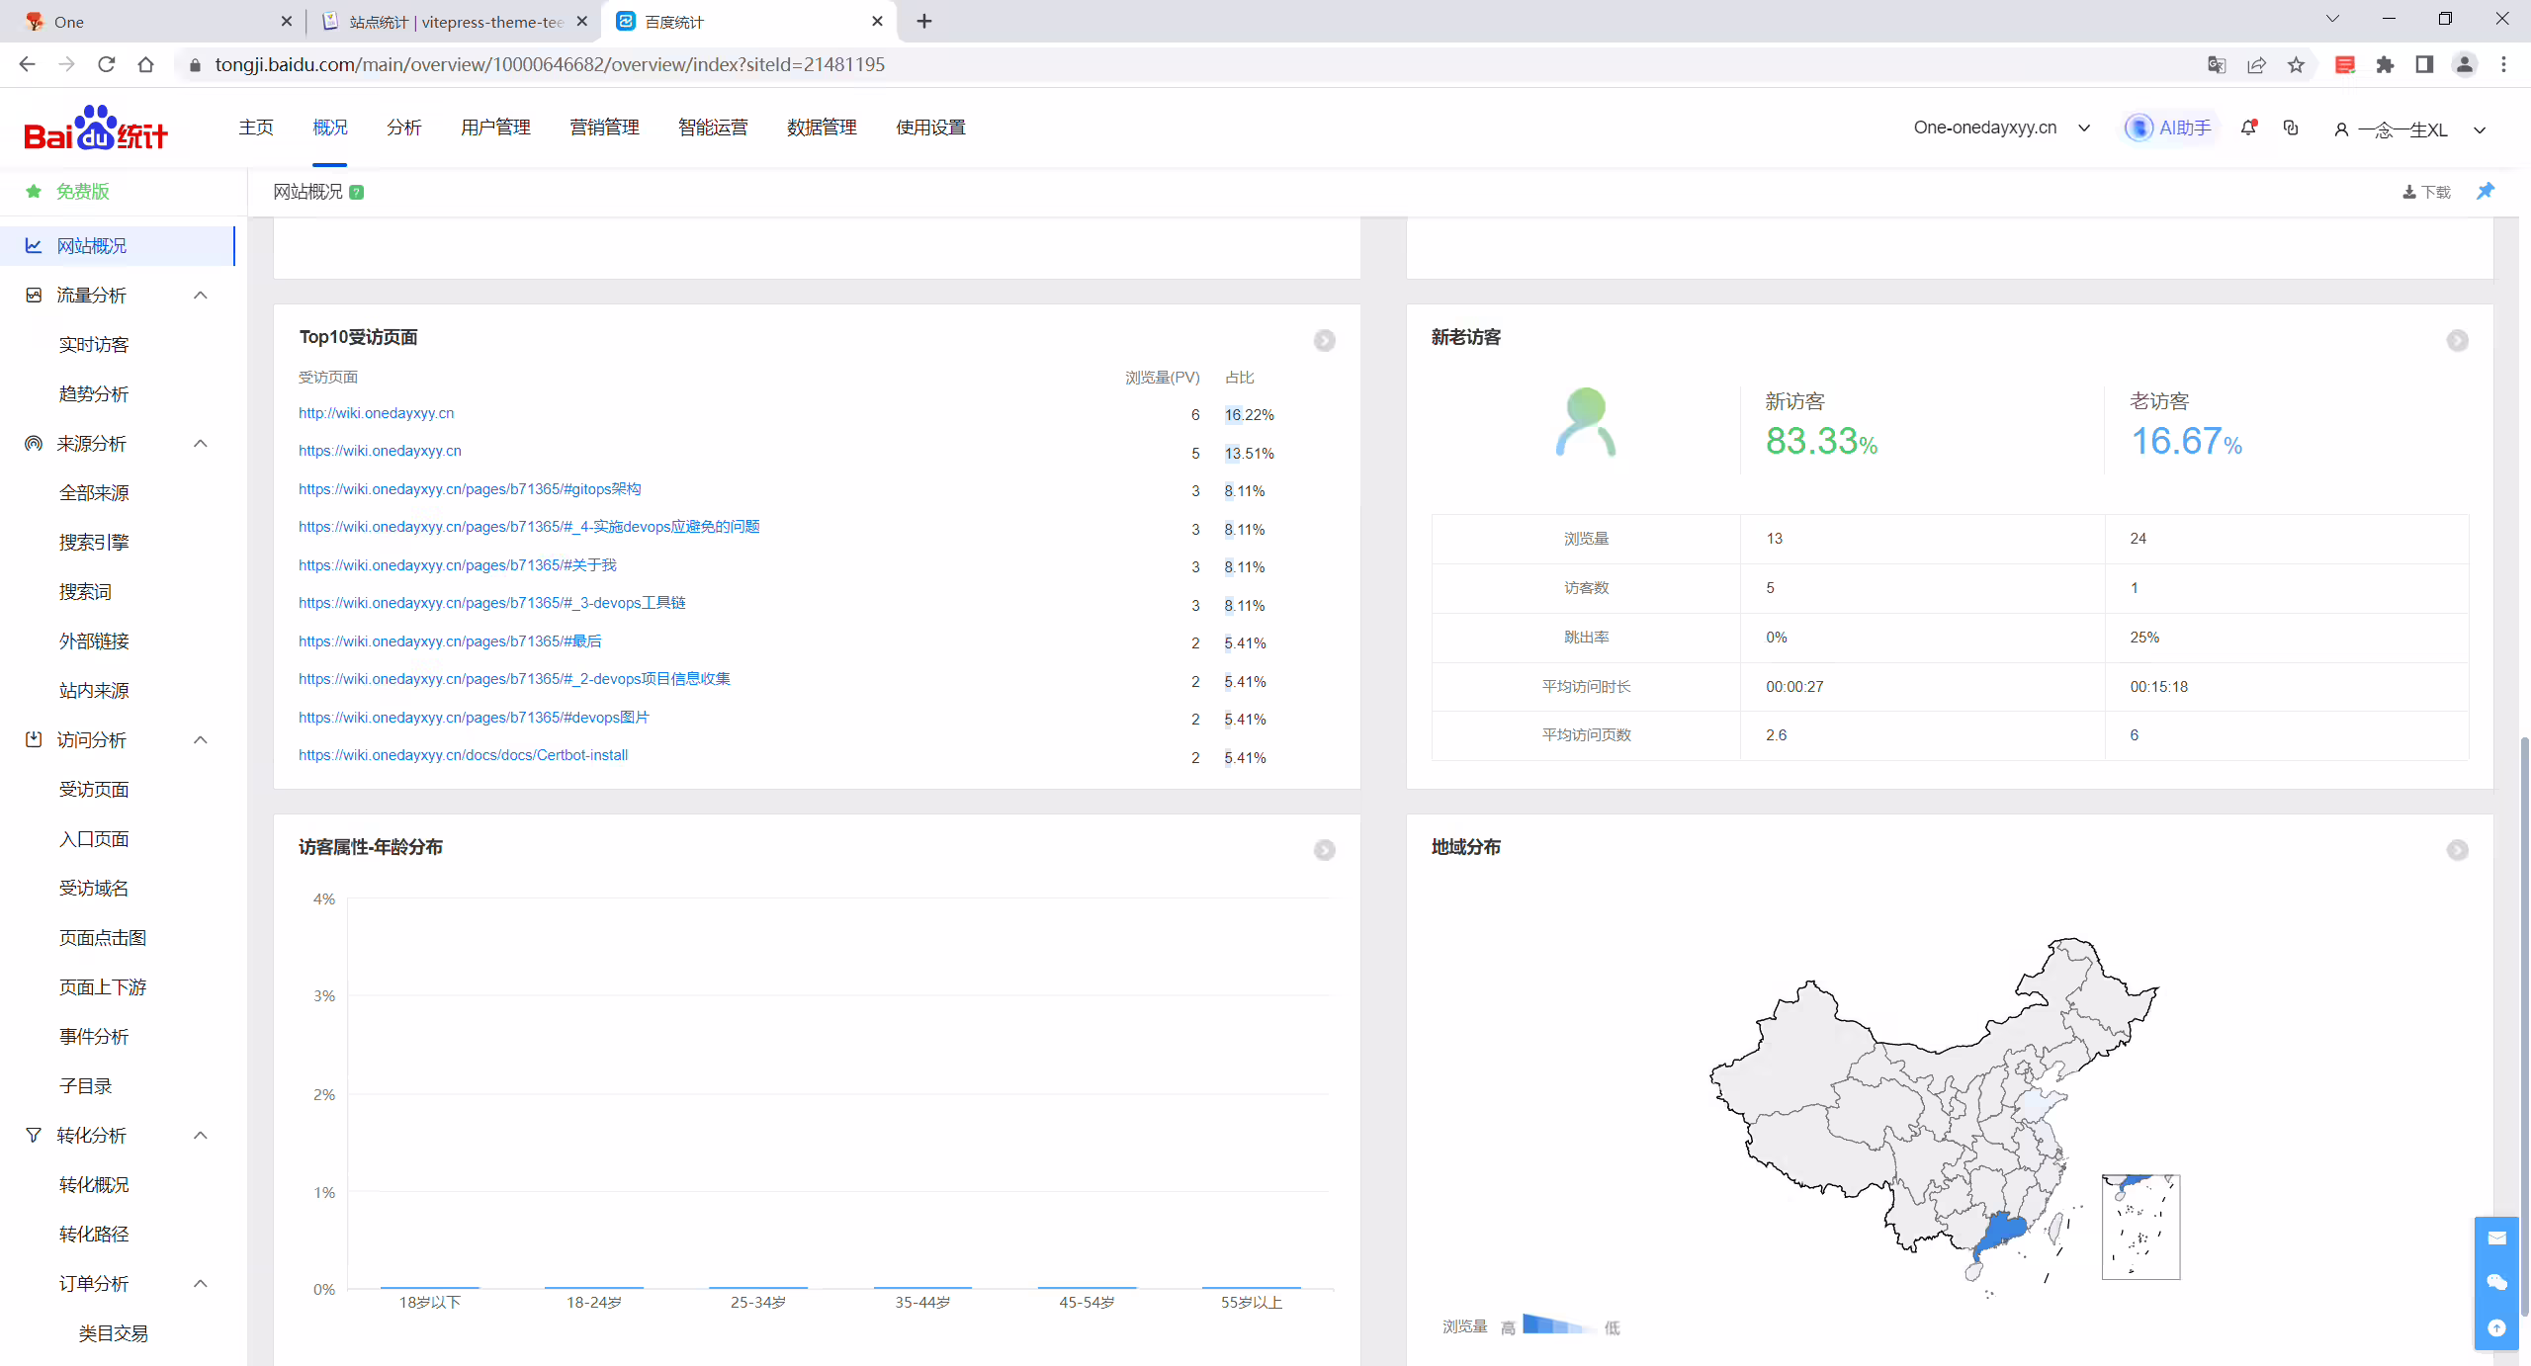The image size is (2531, 1366).
Task: Click the browser address bar URL
Action: point(550,64)
